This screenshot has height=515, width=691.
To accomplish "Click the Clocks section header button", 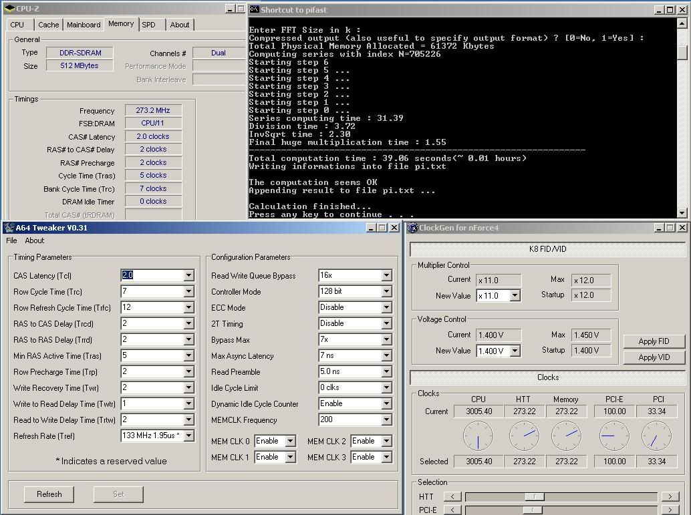I will pyautogui.click(x=548, y=377).
